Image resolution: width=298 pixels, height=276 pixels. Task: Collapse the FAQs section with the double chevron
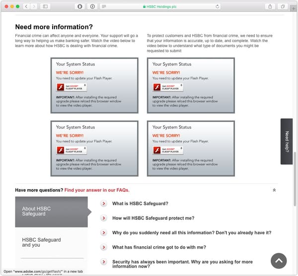click(x=274, y=190)
